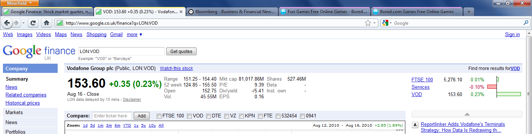Open a new tab with plus icon

(469, 12)
